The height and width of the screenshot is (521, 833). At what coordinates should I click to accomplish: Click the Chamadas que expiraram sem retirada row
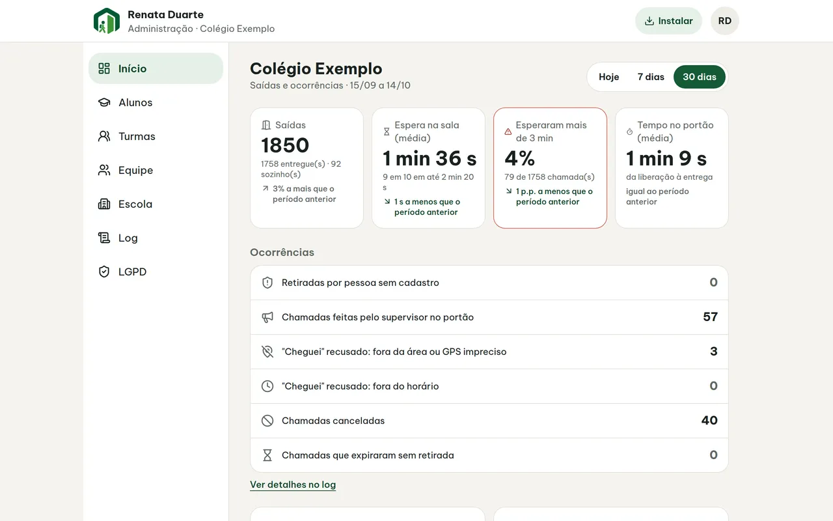point(489,455)
